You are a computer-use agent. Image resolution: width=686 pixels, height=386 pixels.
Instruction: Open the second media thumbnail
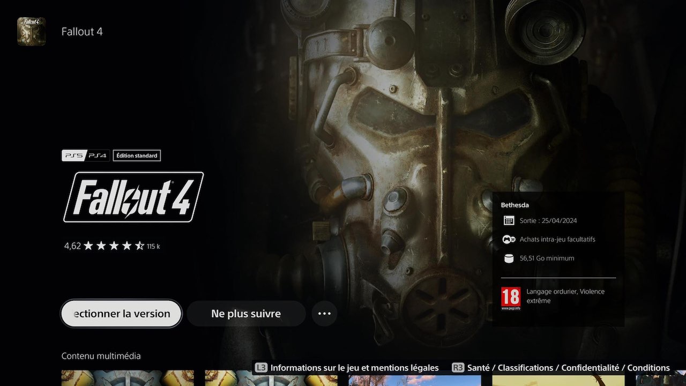[271, 378]
